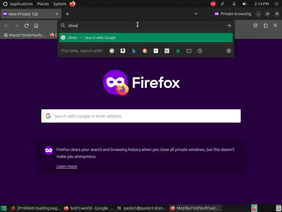Click the Firefox workspace icon in bottom panel

[x=254, y=208]
